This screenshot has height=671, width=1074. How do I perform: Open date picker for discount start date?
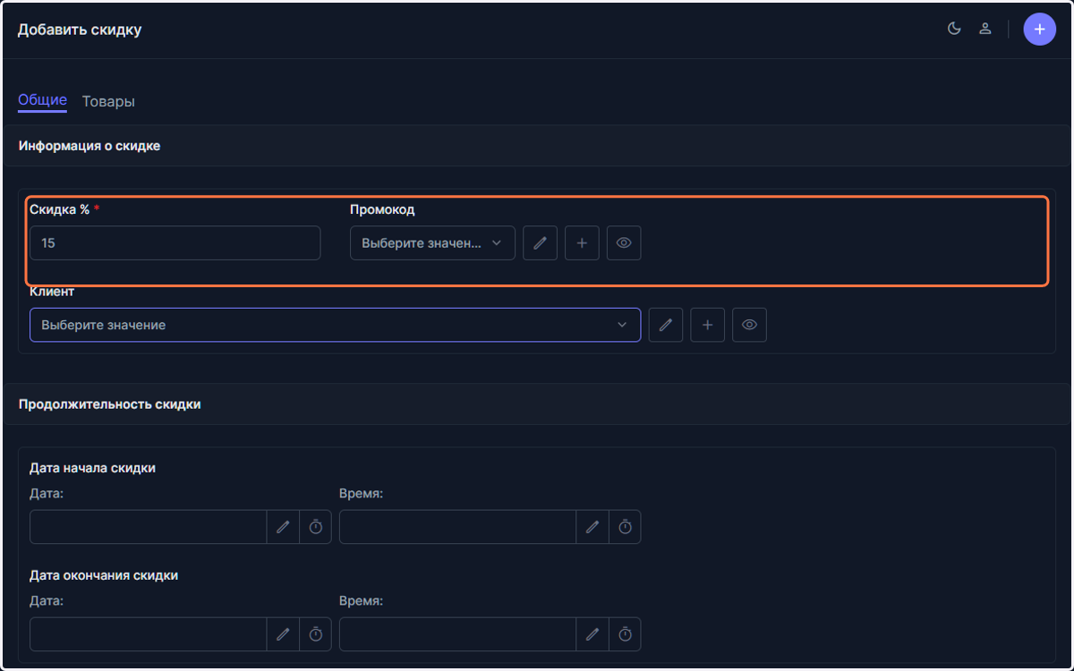tap(283, 527)
